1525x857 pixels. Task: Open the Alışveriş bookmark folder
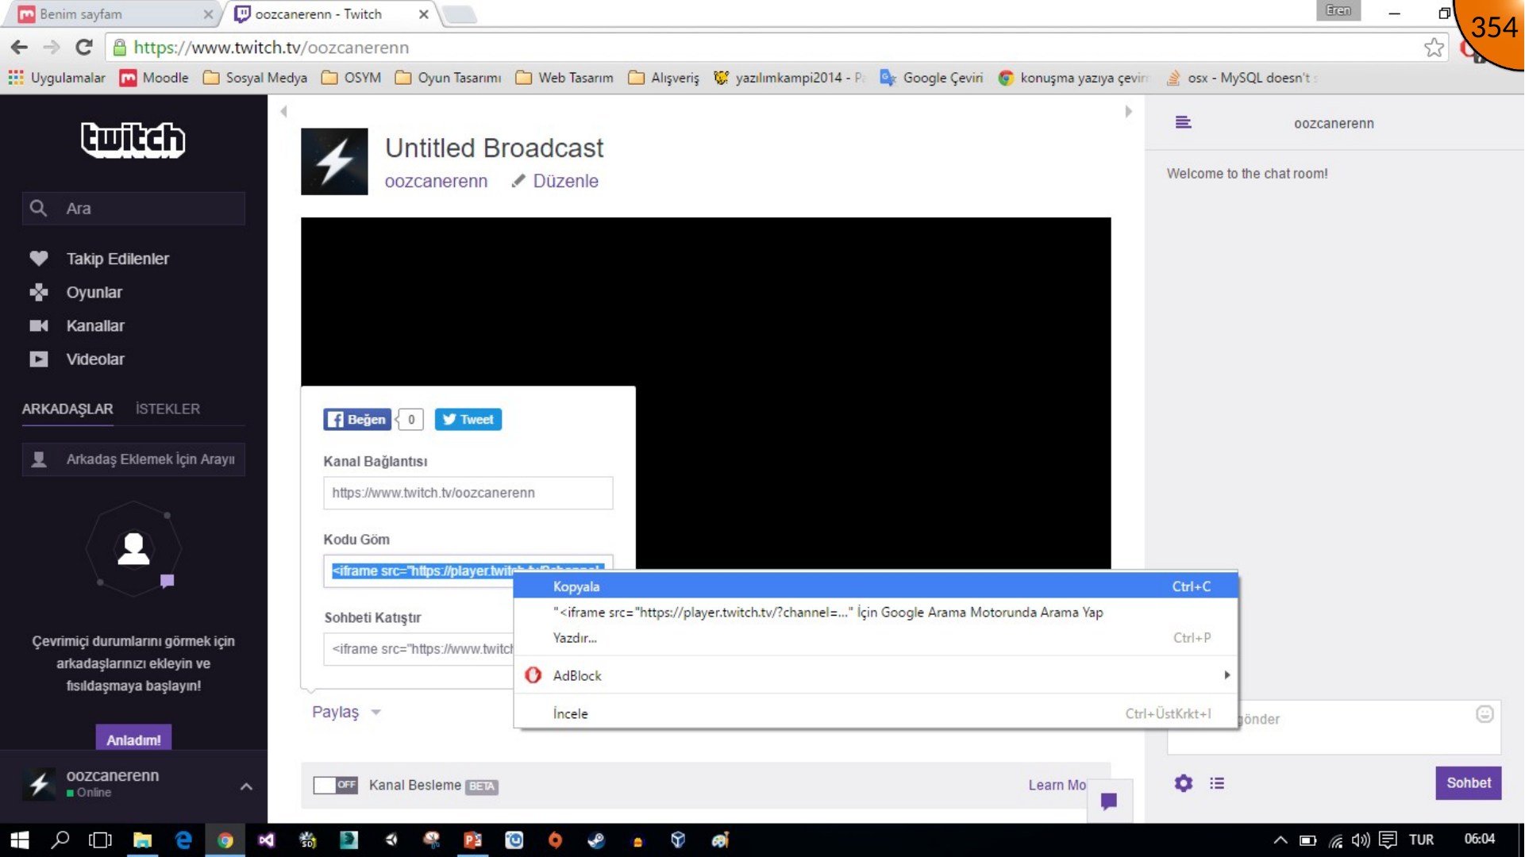tap(664, 78)
